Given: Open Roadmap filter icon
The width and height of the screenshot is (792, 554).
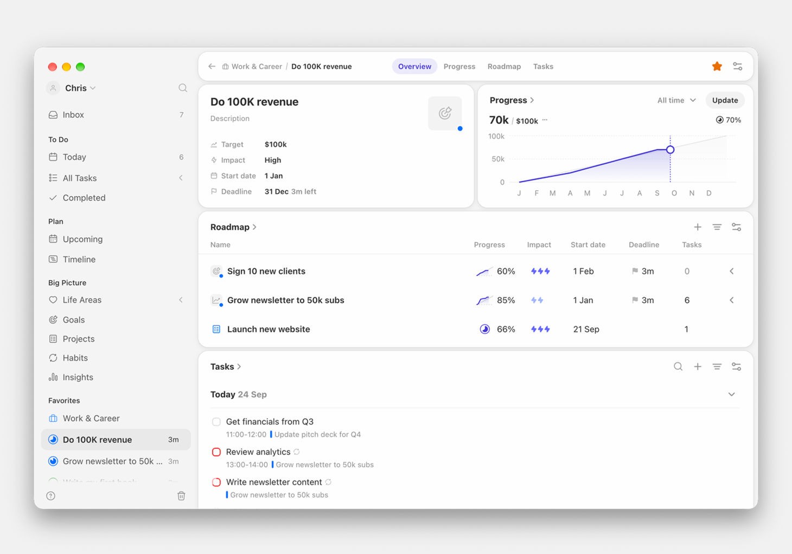Looking at the screenshot, I should click(x=717, y=227).
